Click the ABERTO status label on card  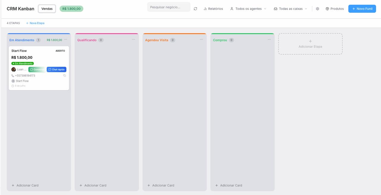60,51
